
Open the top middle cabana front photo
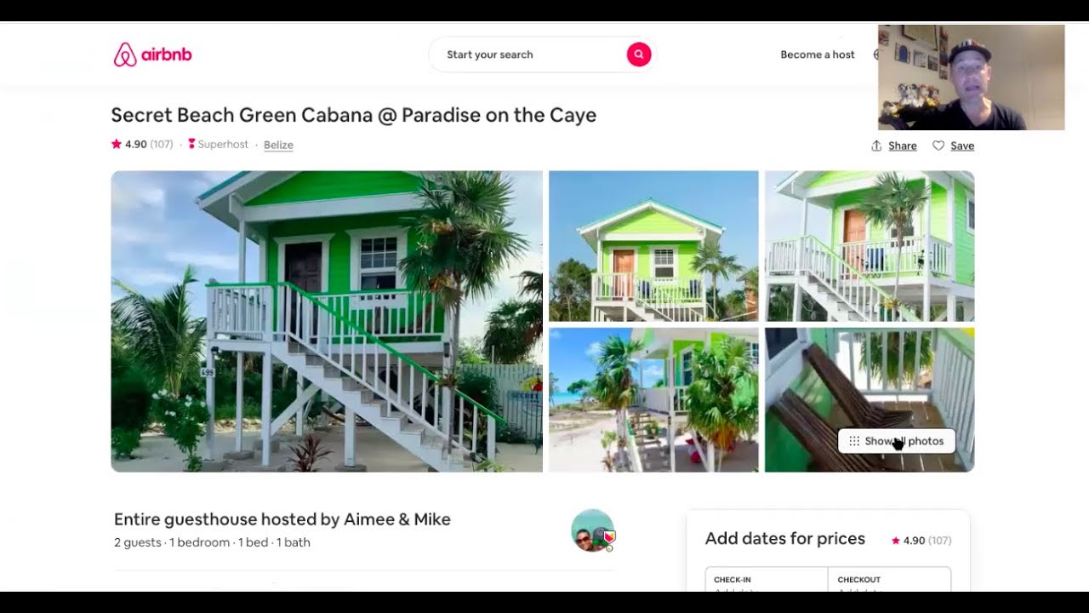pos(653,246)
